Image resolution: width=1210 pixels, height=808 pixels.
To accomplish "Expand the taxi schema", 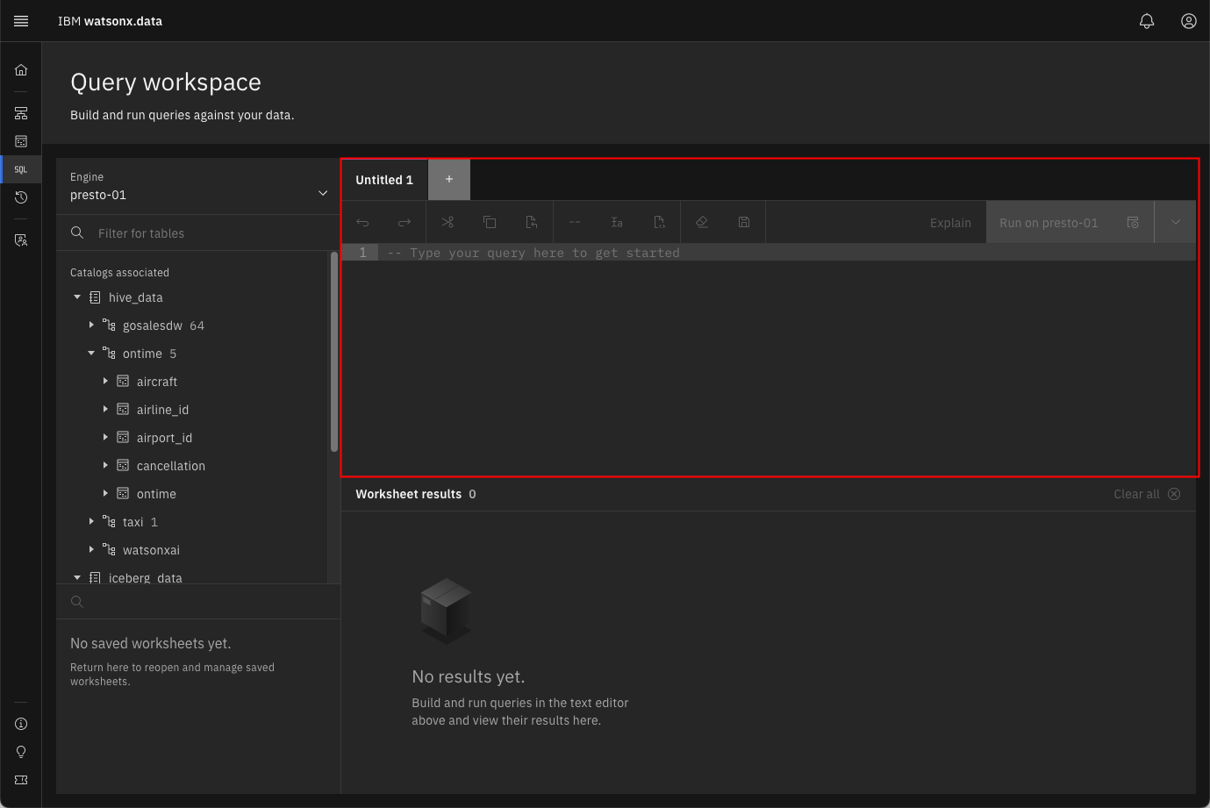I will [x=91, y=522].
